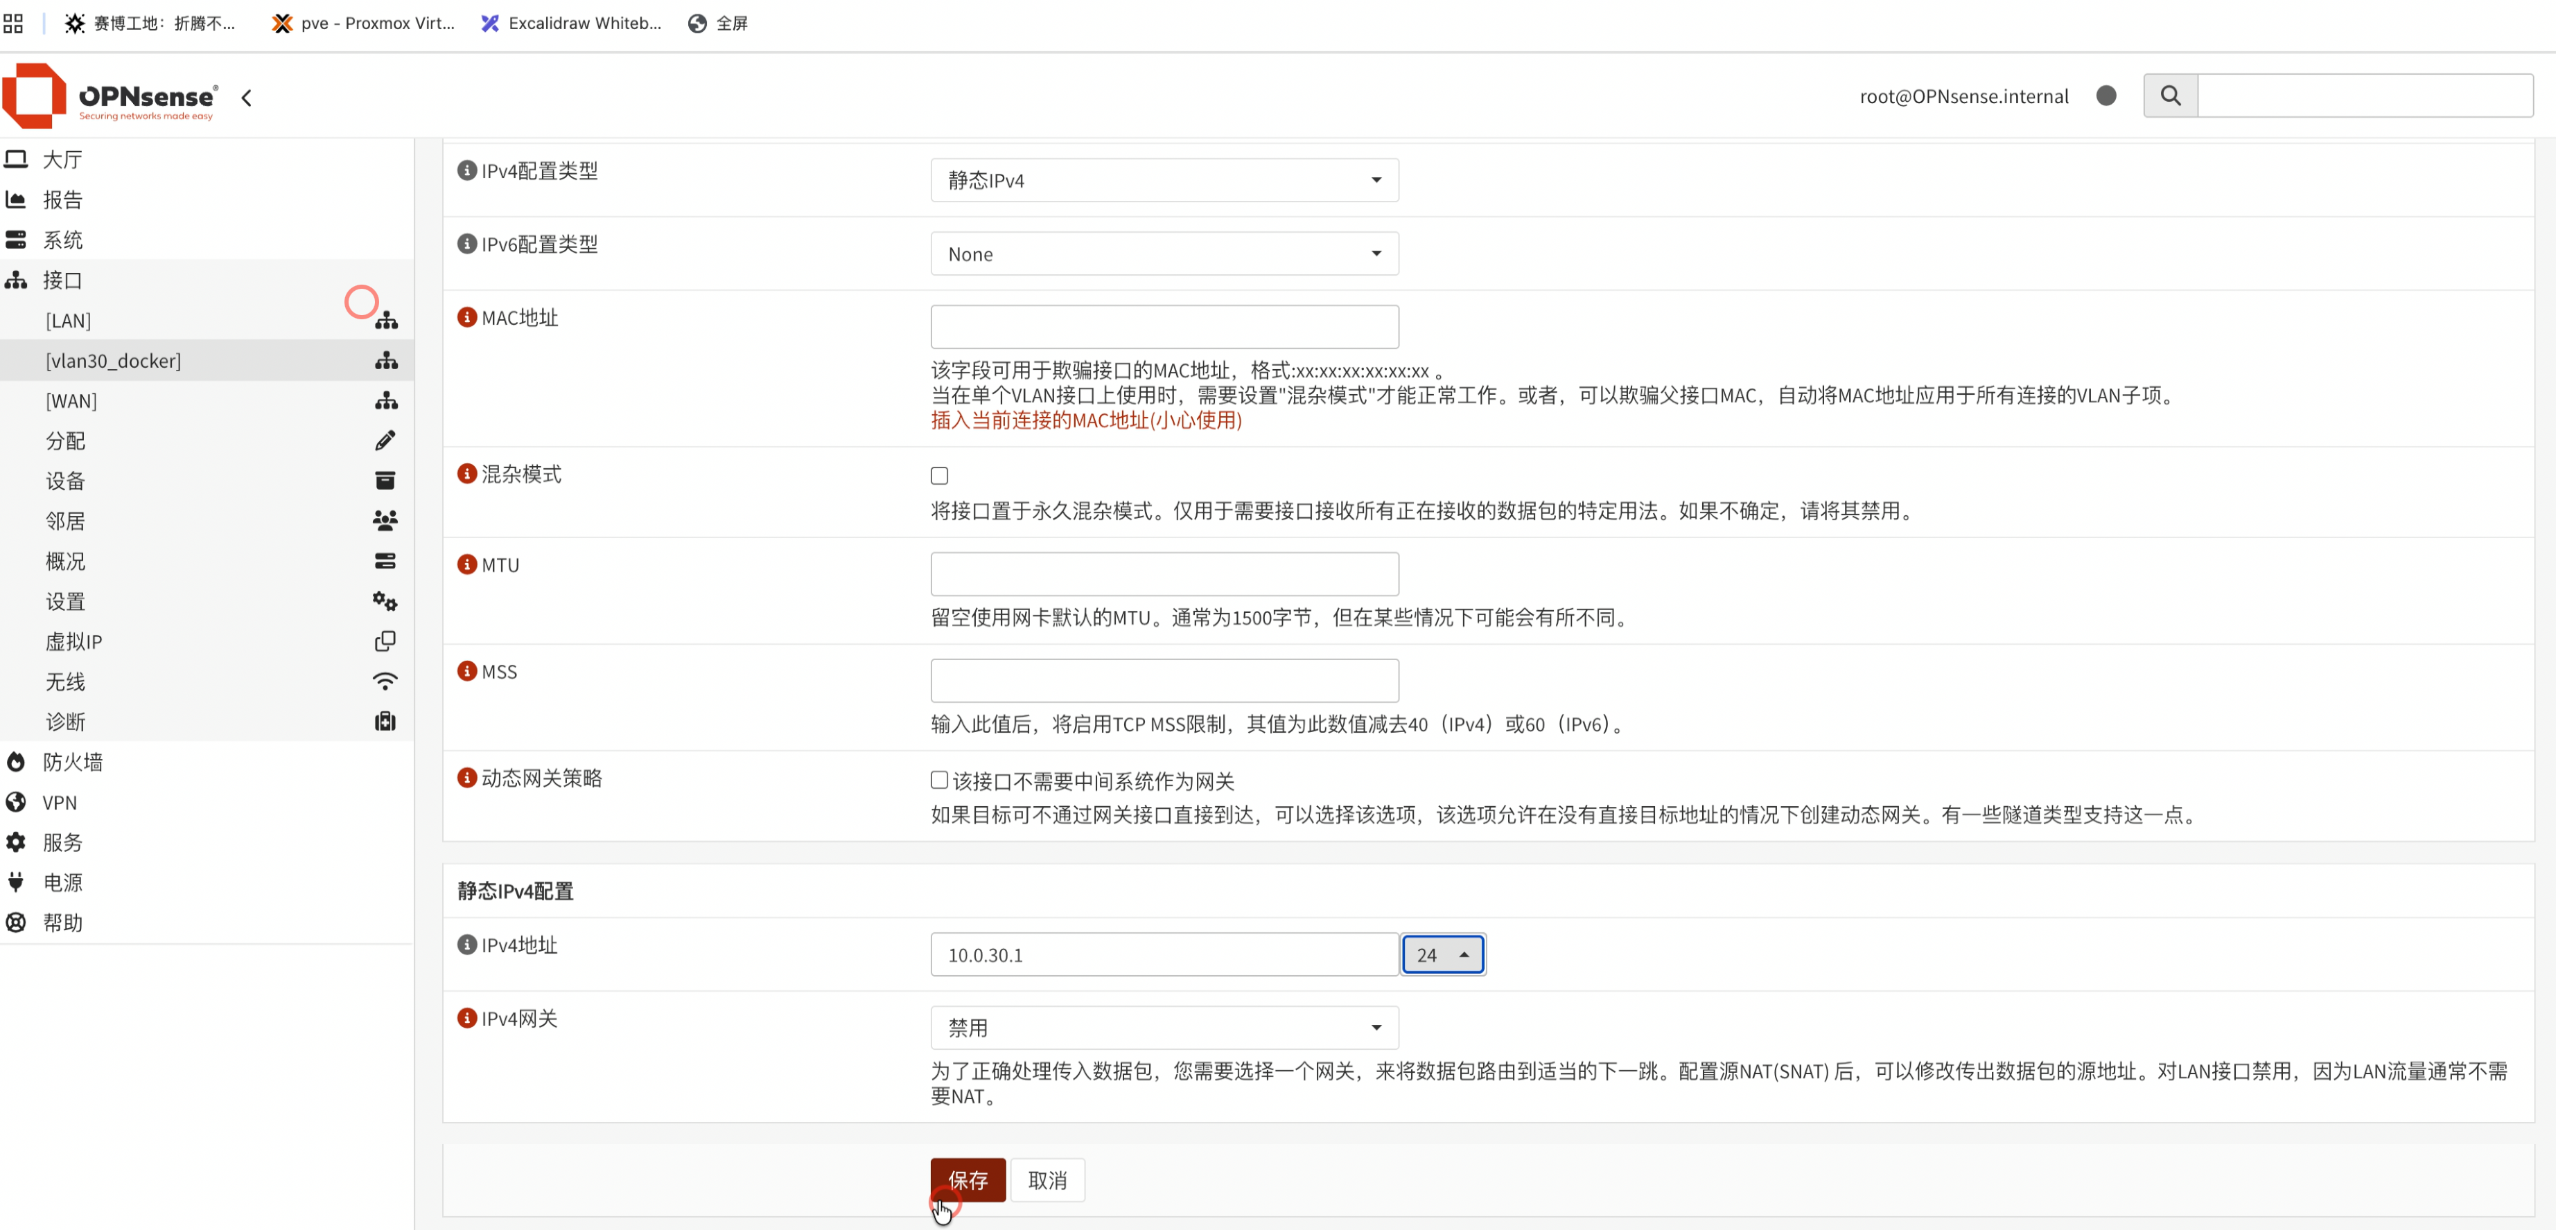Image resolution: width=2556 pixels, height=1230 pixels.
Task: Click the search magnifier icon
Action: pos(2170,95)
